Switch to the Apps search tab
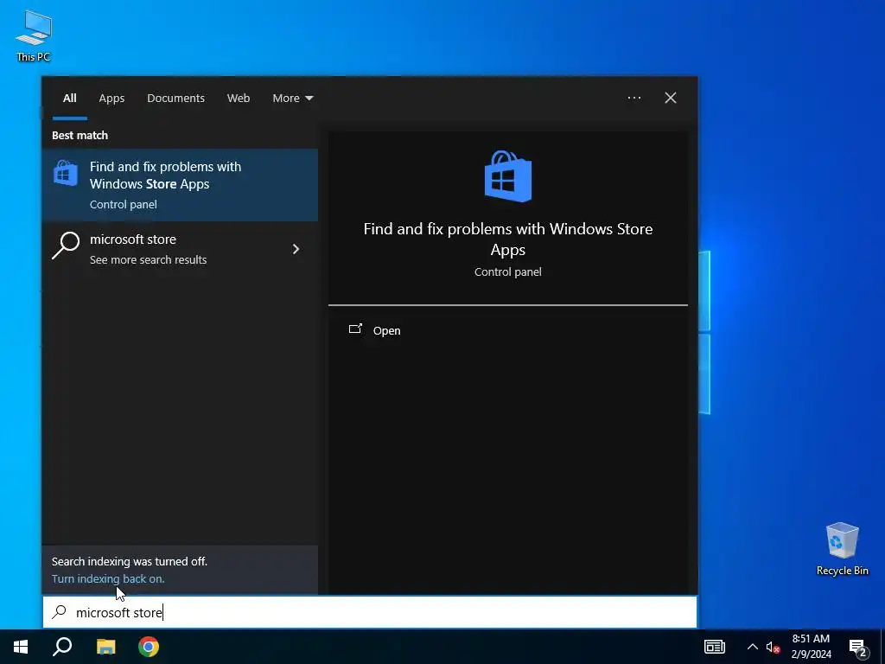This screenshot has width=885, height=664. [x=111, y=99]
